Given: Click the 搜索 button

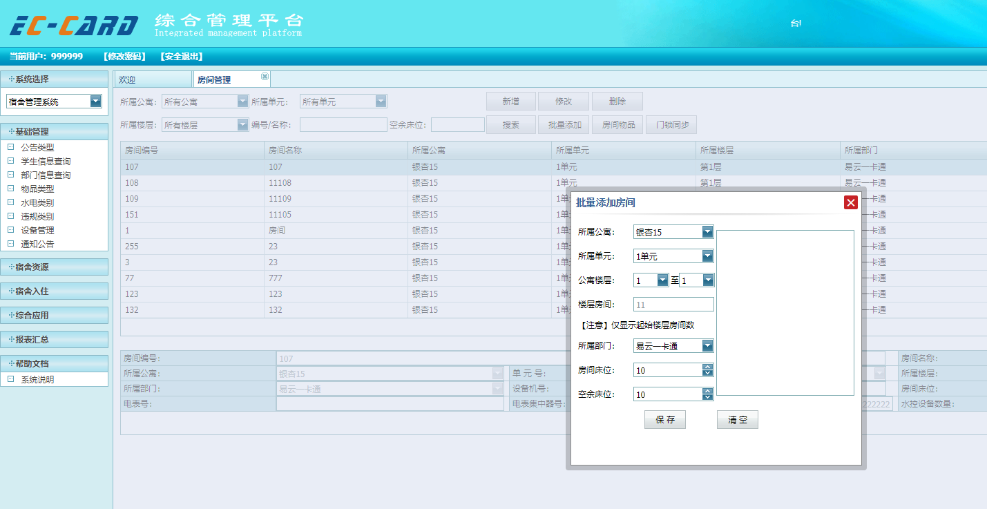Looking at the screenshot, I should point(511,125).
